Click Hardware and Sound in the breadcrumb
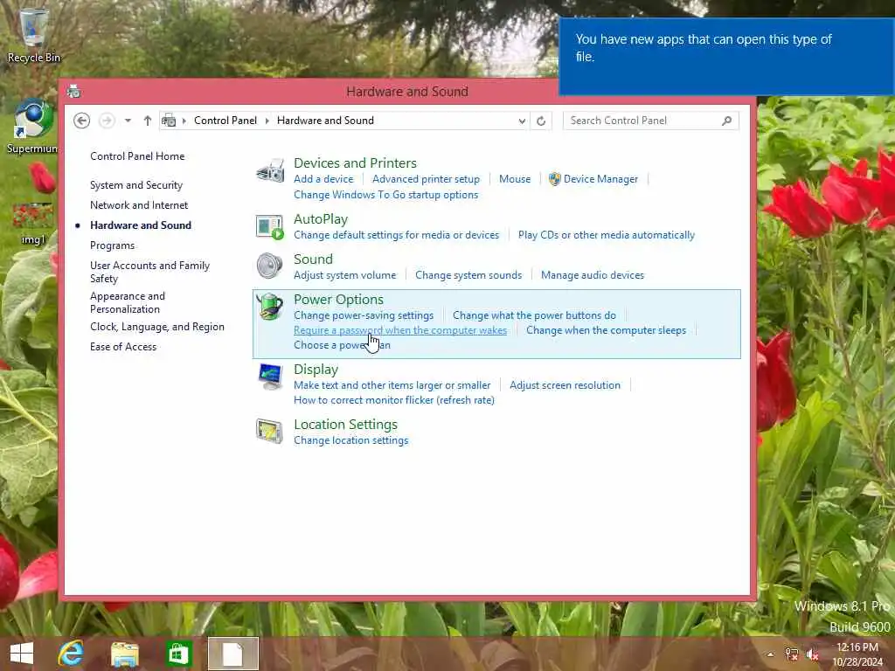The width and height of the screenshot is (895, 671). click(x=325, y=121)
